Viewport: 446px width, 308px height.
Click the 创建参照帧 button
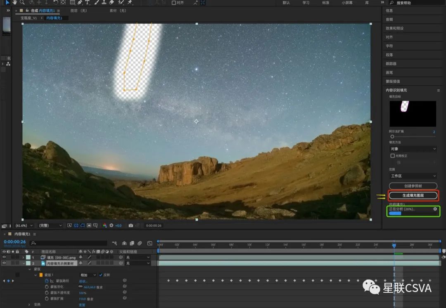(x=413, y=186)
